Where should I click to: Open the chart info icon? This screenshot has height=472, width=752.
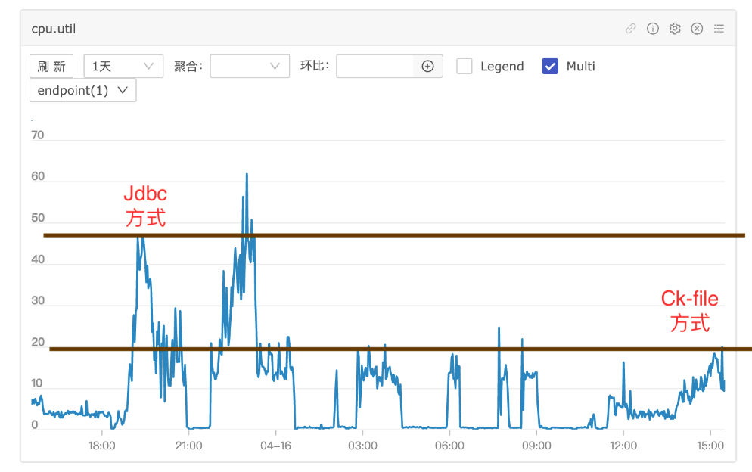tap(653, 29)
